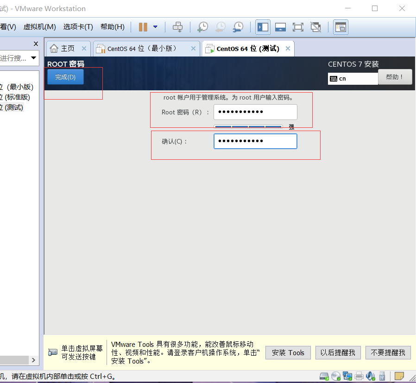Viewport: 416px width, 383px height.
Task: Toggle the library sidebar view
Action: click(x=263, y=27)
